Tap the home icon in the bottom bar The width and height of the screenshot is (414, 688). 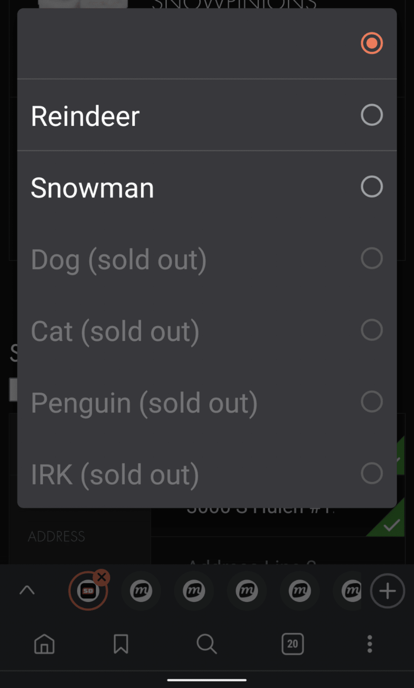point(44,644)
